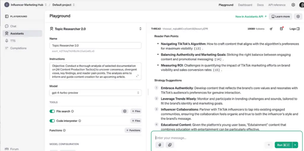Expand the Instructions text box
The height and width of the screenshot is (151, 304).
pyautogui.click(x=137, y=76)
